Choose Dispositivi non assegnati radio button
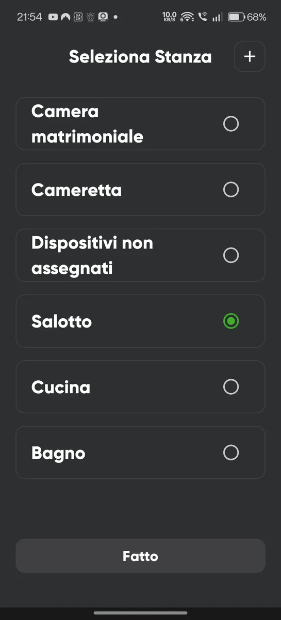281x620 pixels. (231, 255)
